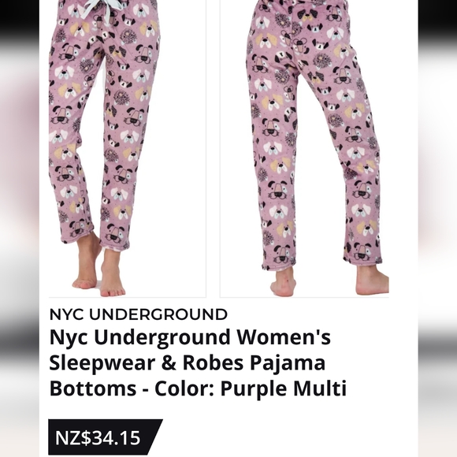Open the back view pajama photo
Screen dimensions: 457x457
pyautogui.click(x=304, y=149)
